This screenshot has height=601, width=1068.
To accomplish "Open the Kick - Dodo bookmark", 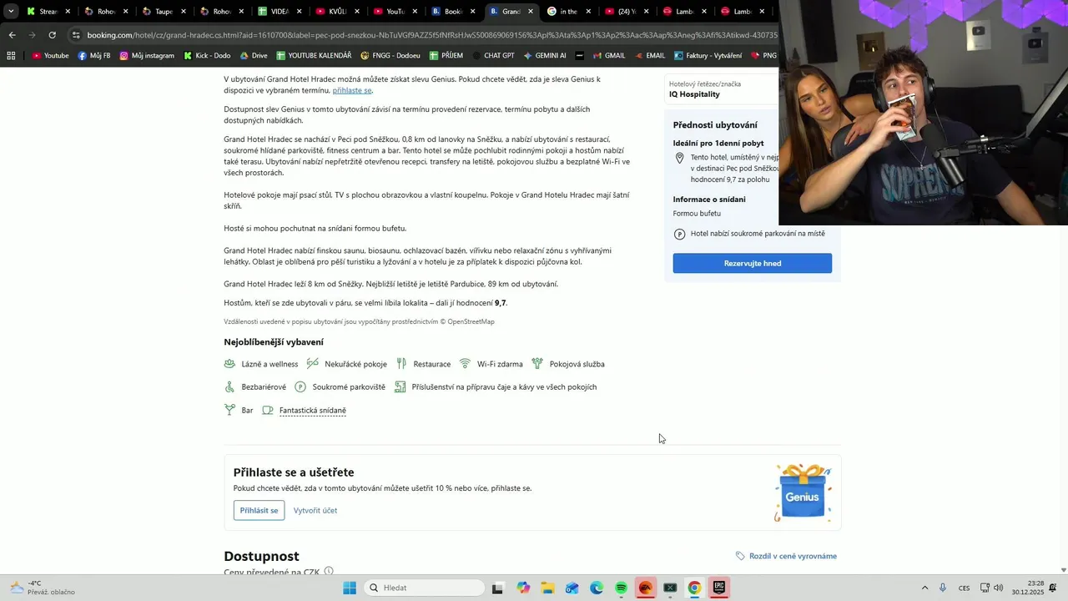I will click(x=207, y=56).
